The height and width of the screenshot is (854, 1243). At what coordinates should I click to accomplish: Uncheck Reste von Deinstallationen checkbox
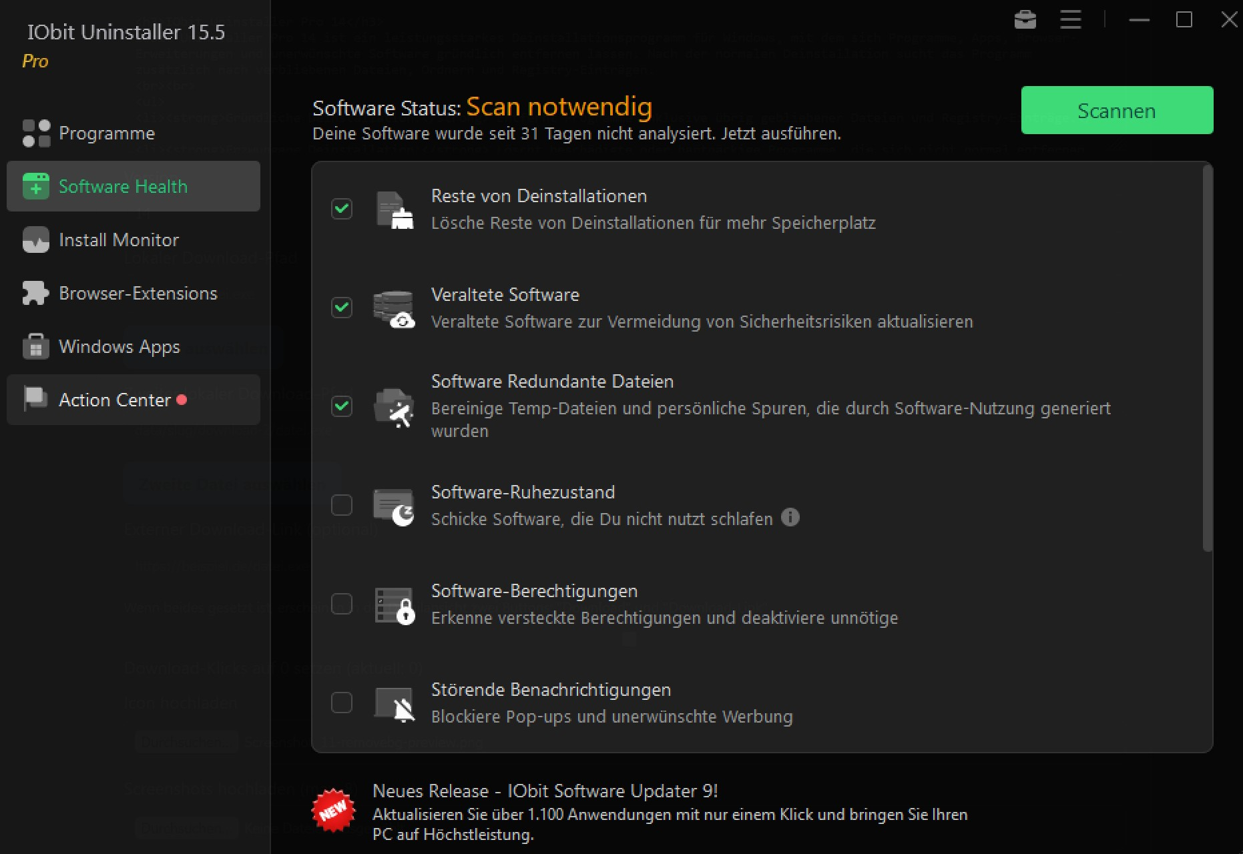click(x=342, y=209)
